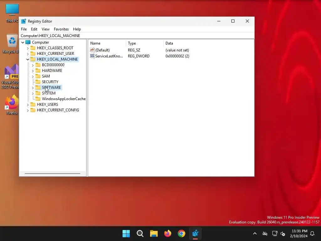
Task: Select the This PC desktop icon
Action: [x=12, y=13]
